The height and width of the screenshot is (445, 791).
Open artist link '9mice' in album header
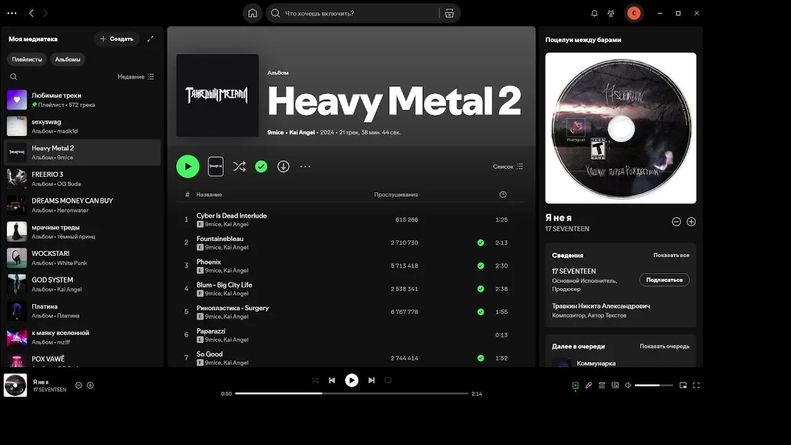[x=276, y=132]
